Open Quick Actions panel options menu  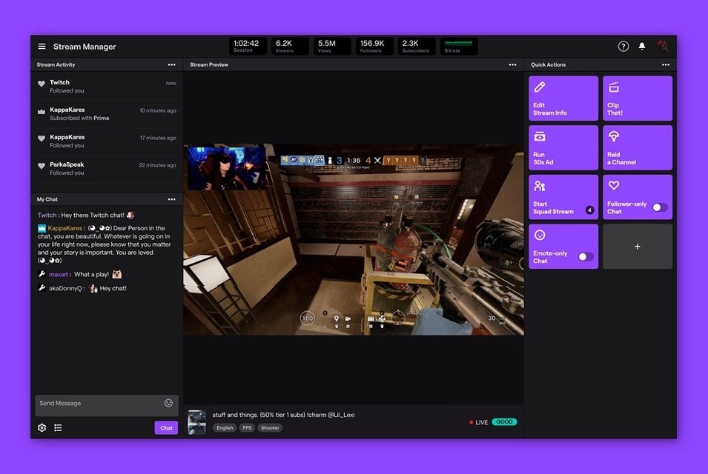click(x=666, y=65)
